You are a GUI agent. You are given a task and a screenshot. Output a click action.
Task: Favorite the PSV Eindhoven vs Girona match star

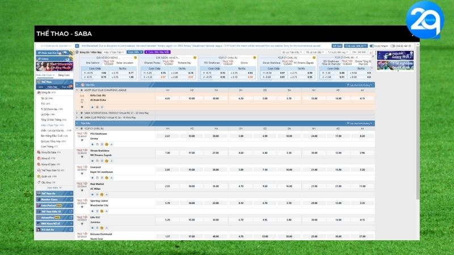(x=82, y=140)
